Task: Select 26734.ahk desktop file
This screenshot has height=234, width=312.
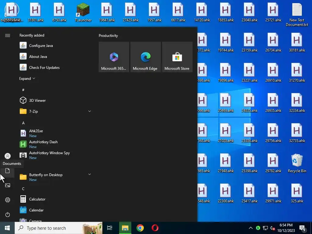Action: click(273, 43)
